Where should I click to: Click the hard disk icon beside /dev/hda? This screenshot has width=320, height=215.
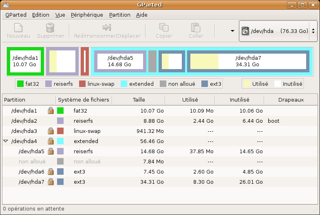click(x=245, y=31)
